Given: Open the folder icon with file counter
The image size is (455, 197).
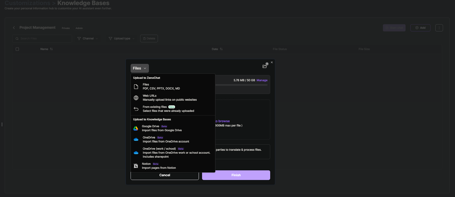Looking at the screenshot, I should click(x=265, y=66).
